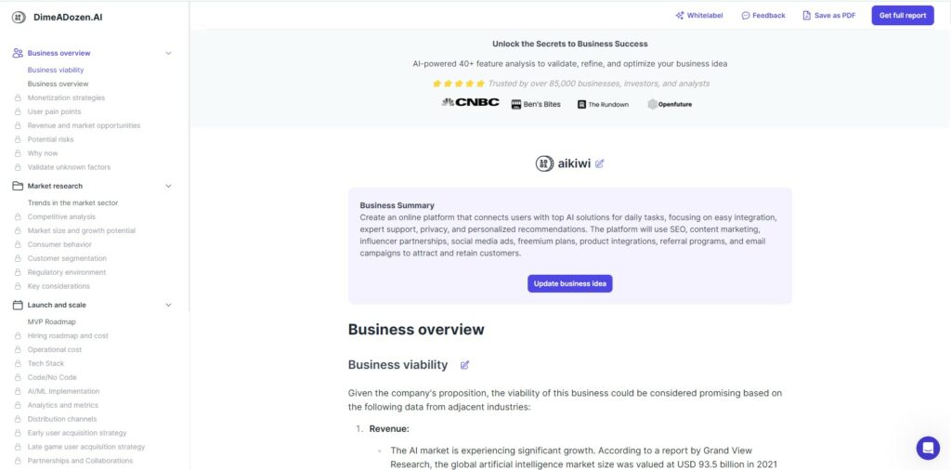Click the CNBC logo in banner

tap(471, 102)
